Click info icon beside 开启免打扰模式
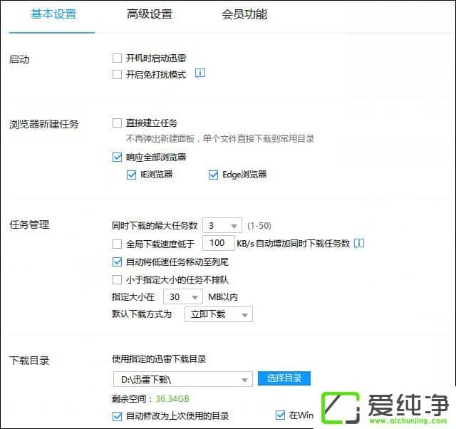 pyautogui.click(x=200, y=73)
